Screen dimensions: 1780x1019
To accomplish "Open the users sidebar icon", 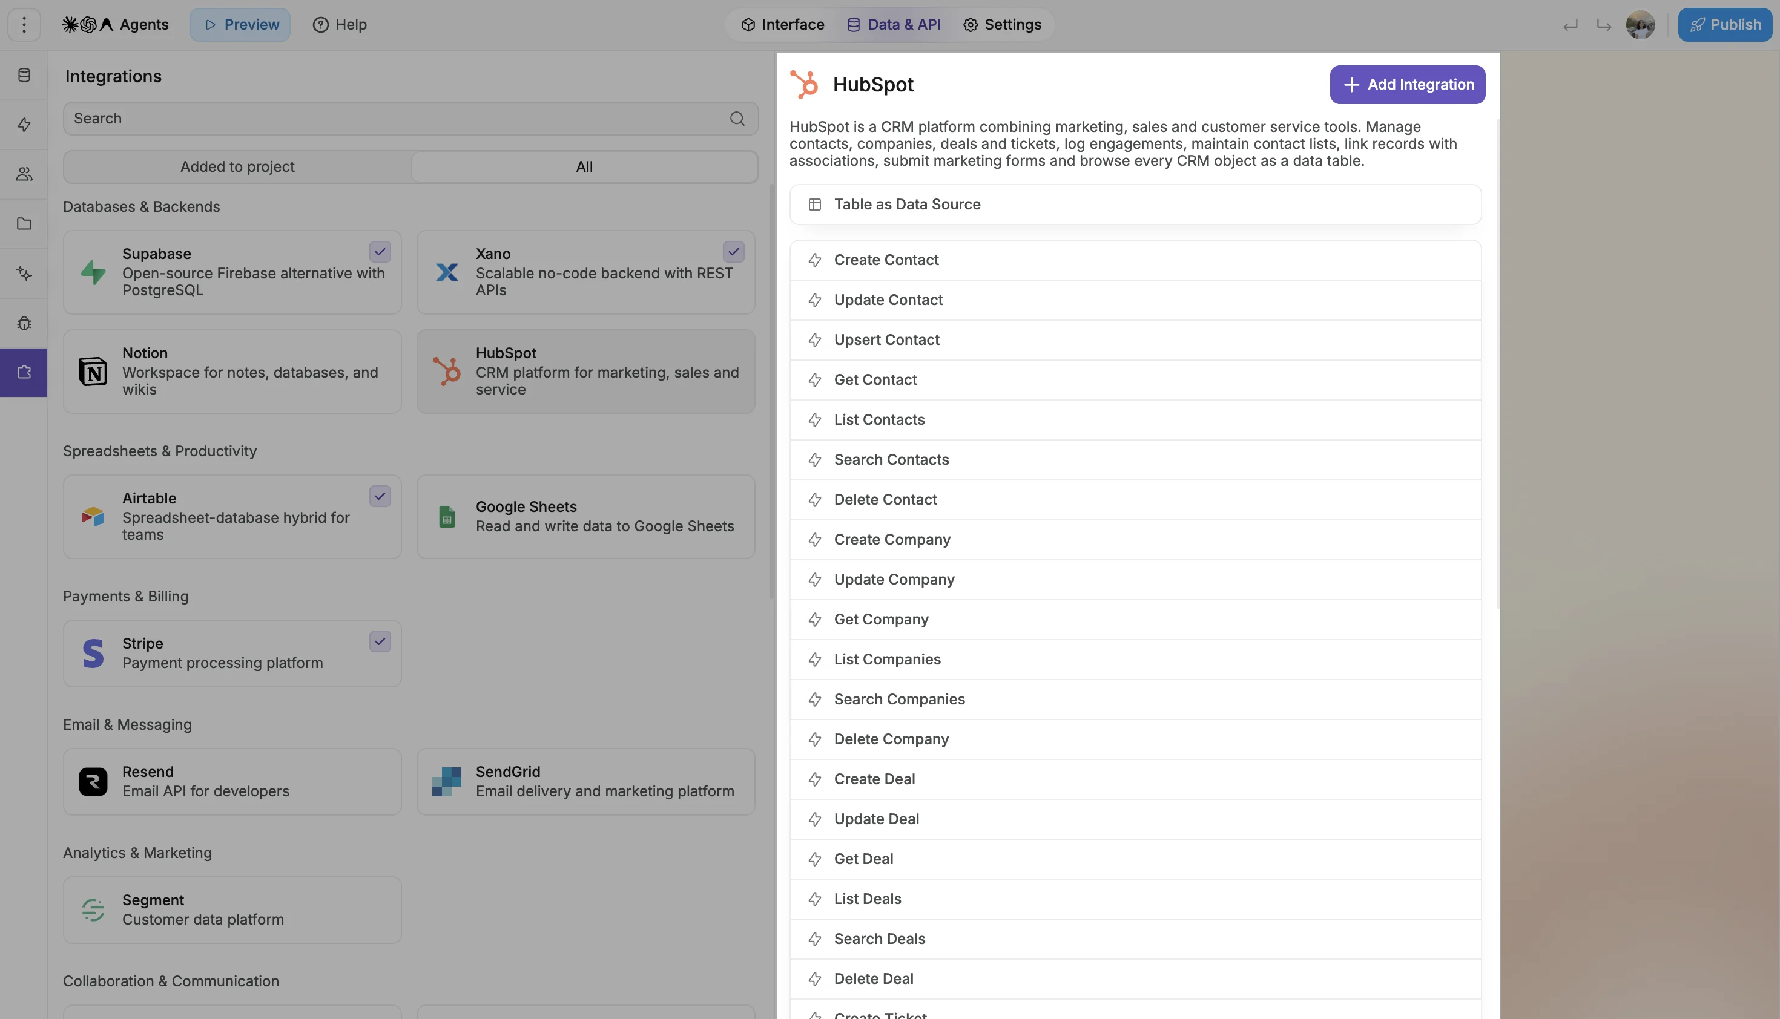I will click(x=24, y=174).
